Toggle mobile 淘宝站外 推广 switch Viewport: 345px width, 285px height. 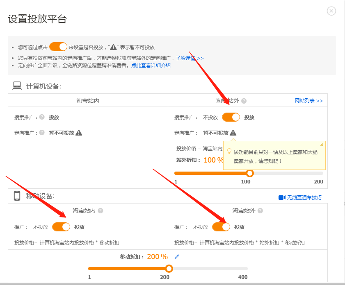coord(221,227)
